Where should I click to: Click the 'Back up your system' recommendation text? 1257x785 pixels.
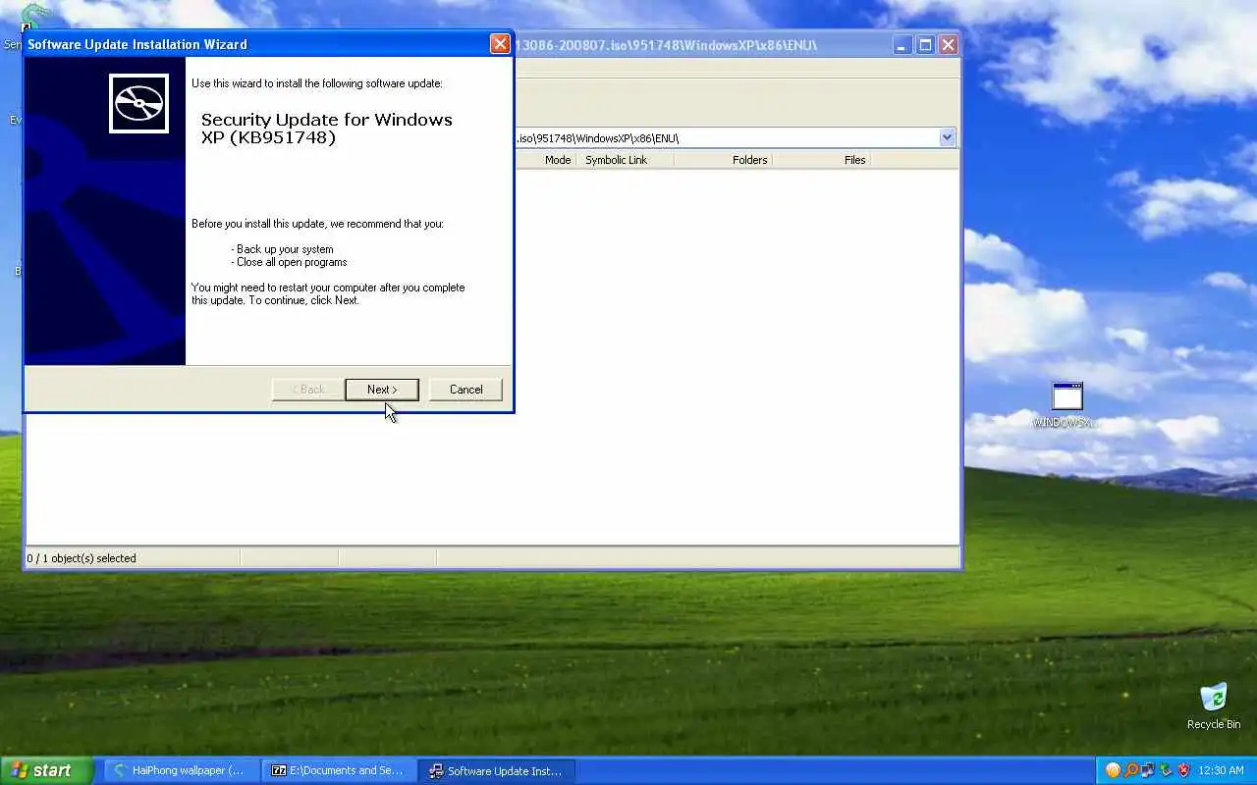[x=285, y=249]
